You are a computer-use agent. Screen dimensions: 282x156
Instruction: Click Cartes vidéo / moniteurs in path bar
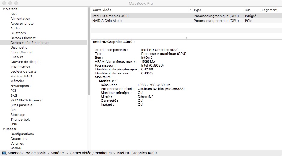91,153
